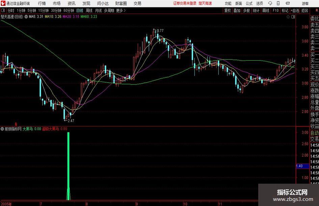Add stock via +自选 button
319x206 pixels.
coord(295,10)
